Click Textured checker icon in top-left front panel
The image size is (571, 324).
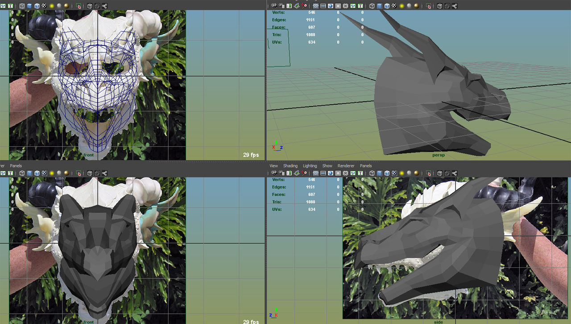(44, 6)
